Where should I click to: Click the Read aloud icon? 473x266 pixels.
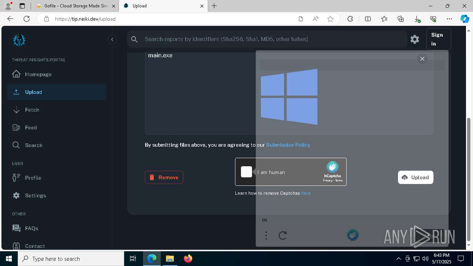coord(316,19)
